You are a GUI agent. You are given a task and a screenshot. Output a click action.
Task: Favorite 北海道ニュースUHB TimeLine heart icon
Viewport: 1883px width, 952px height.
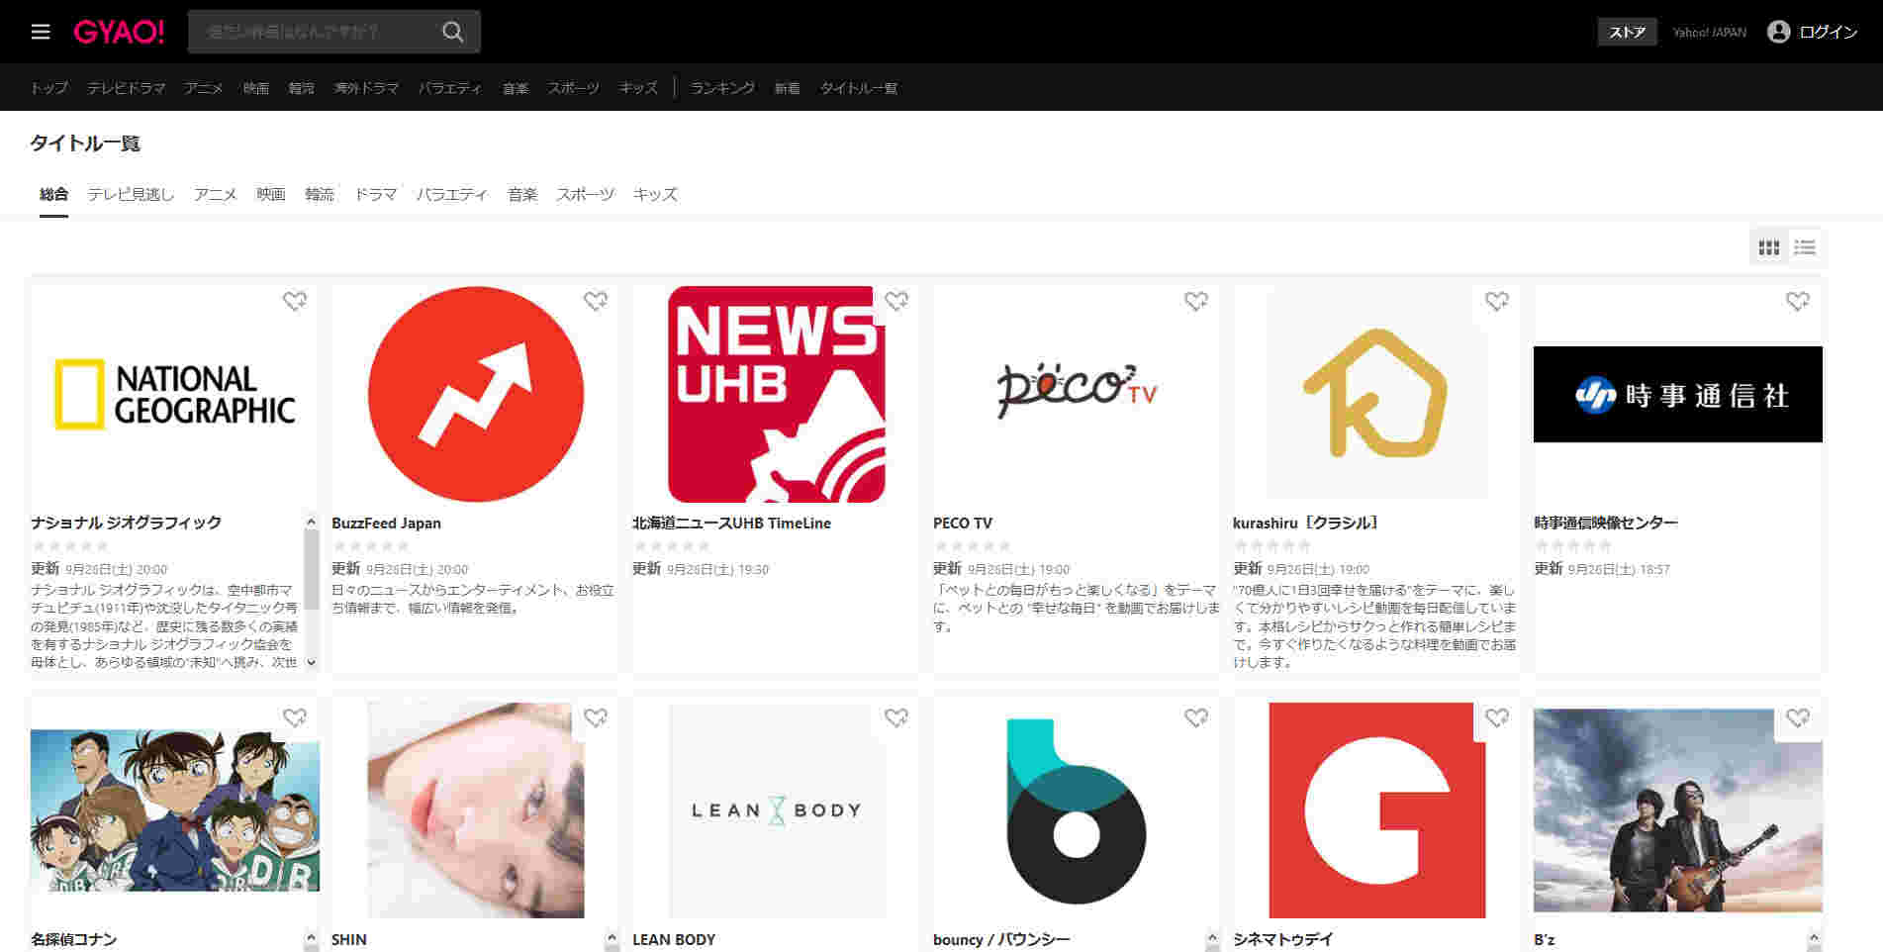tap(896, 301)
